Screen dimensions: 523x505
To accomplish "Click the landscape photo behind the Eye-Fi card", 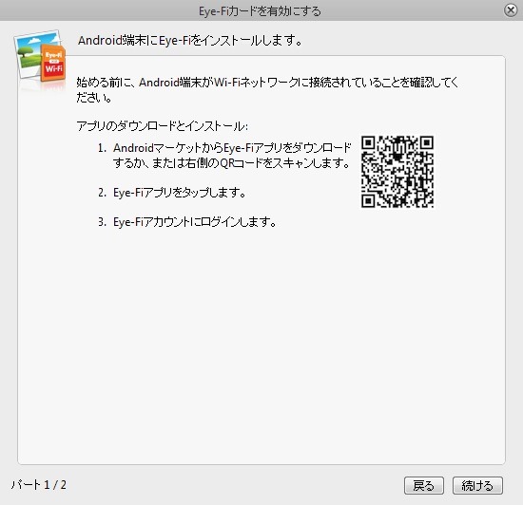I will pos(30,53).
